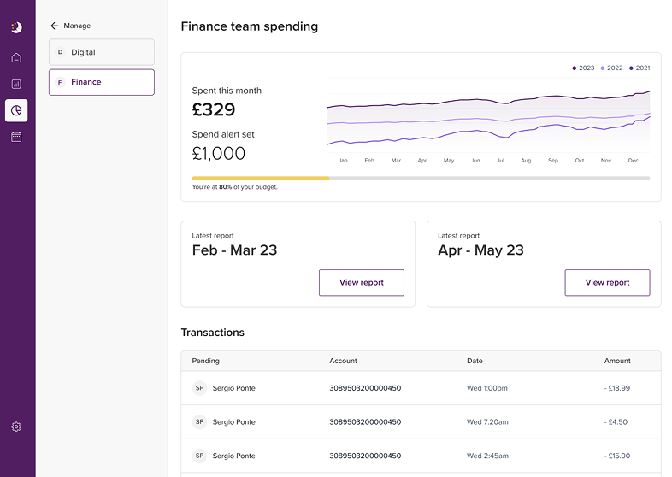The height and width of the screenshot is (477, 672).
Task: View the Feb - Mar 23 report
Action: (x=361, y=282)
